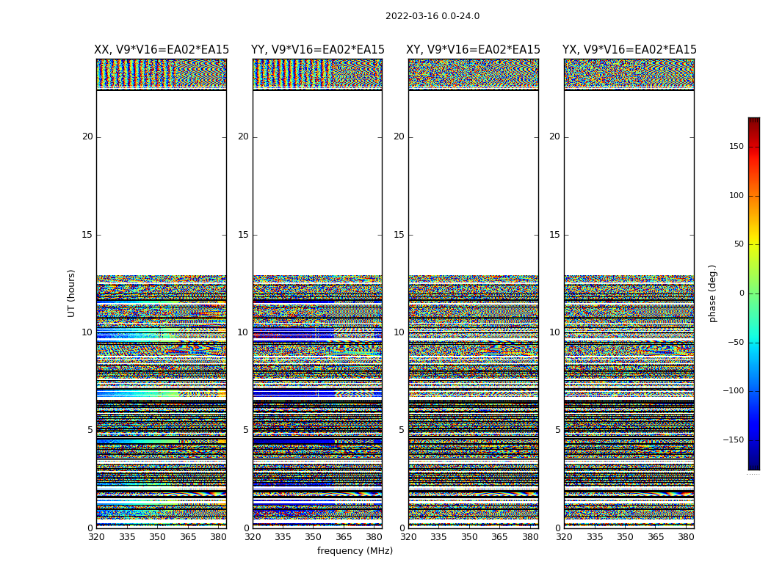
Task: Click the 350 MHz tick under XX panel
Action: (x=157, y=537)
